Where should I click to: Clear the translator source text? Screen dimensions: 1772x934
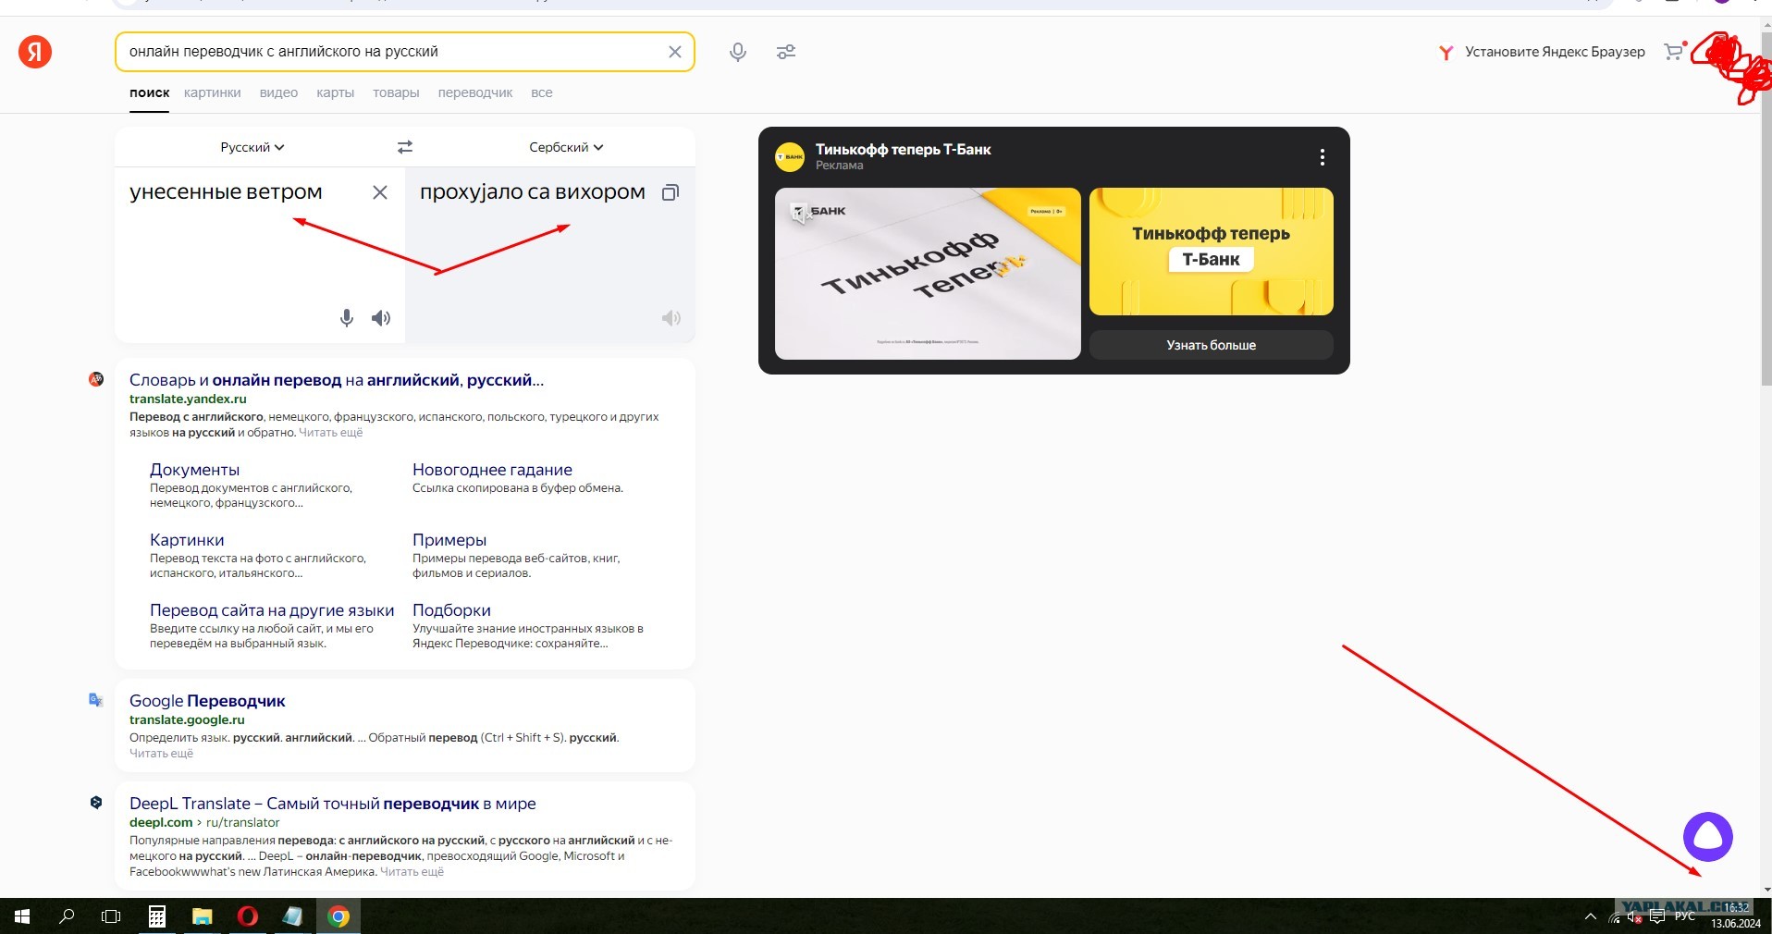(x=380, y=192)
